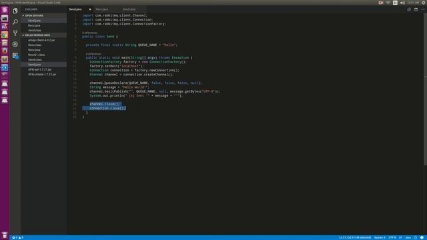Click the feedback smiley in status bar
This screenshot has height=240, width=427.
click(x=422, y=237)
